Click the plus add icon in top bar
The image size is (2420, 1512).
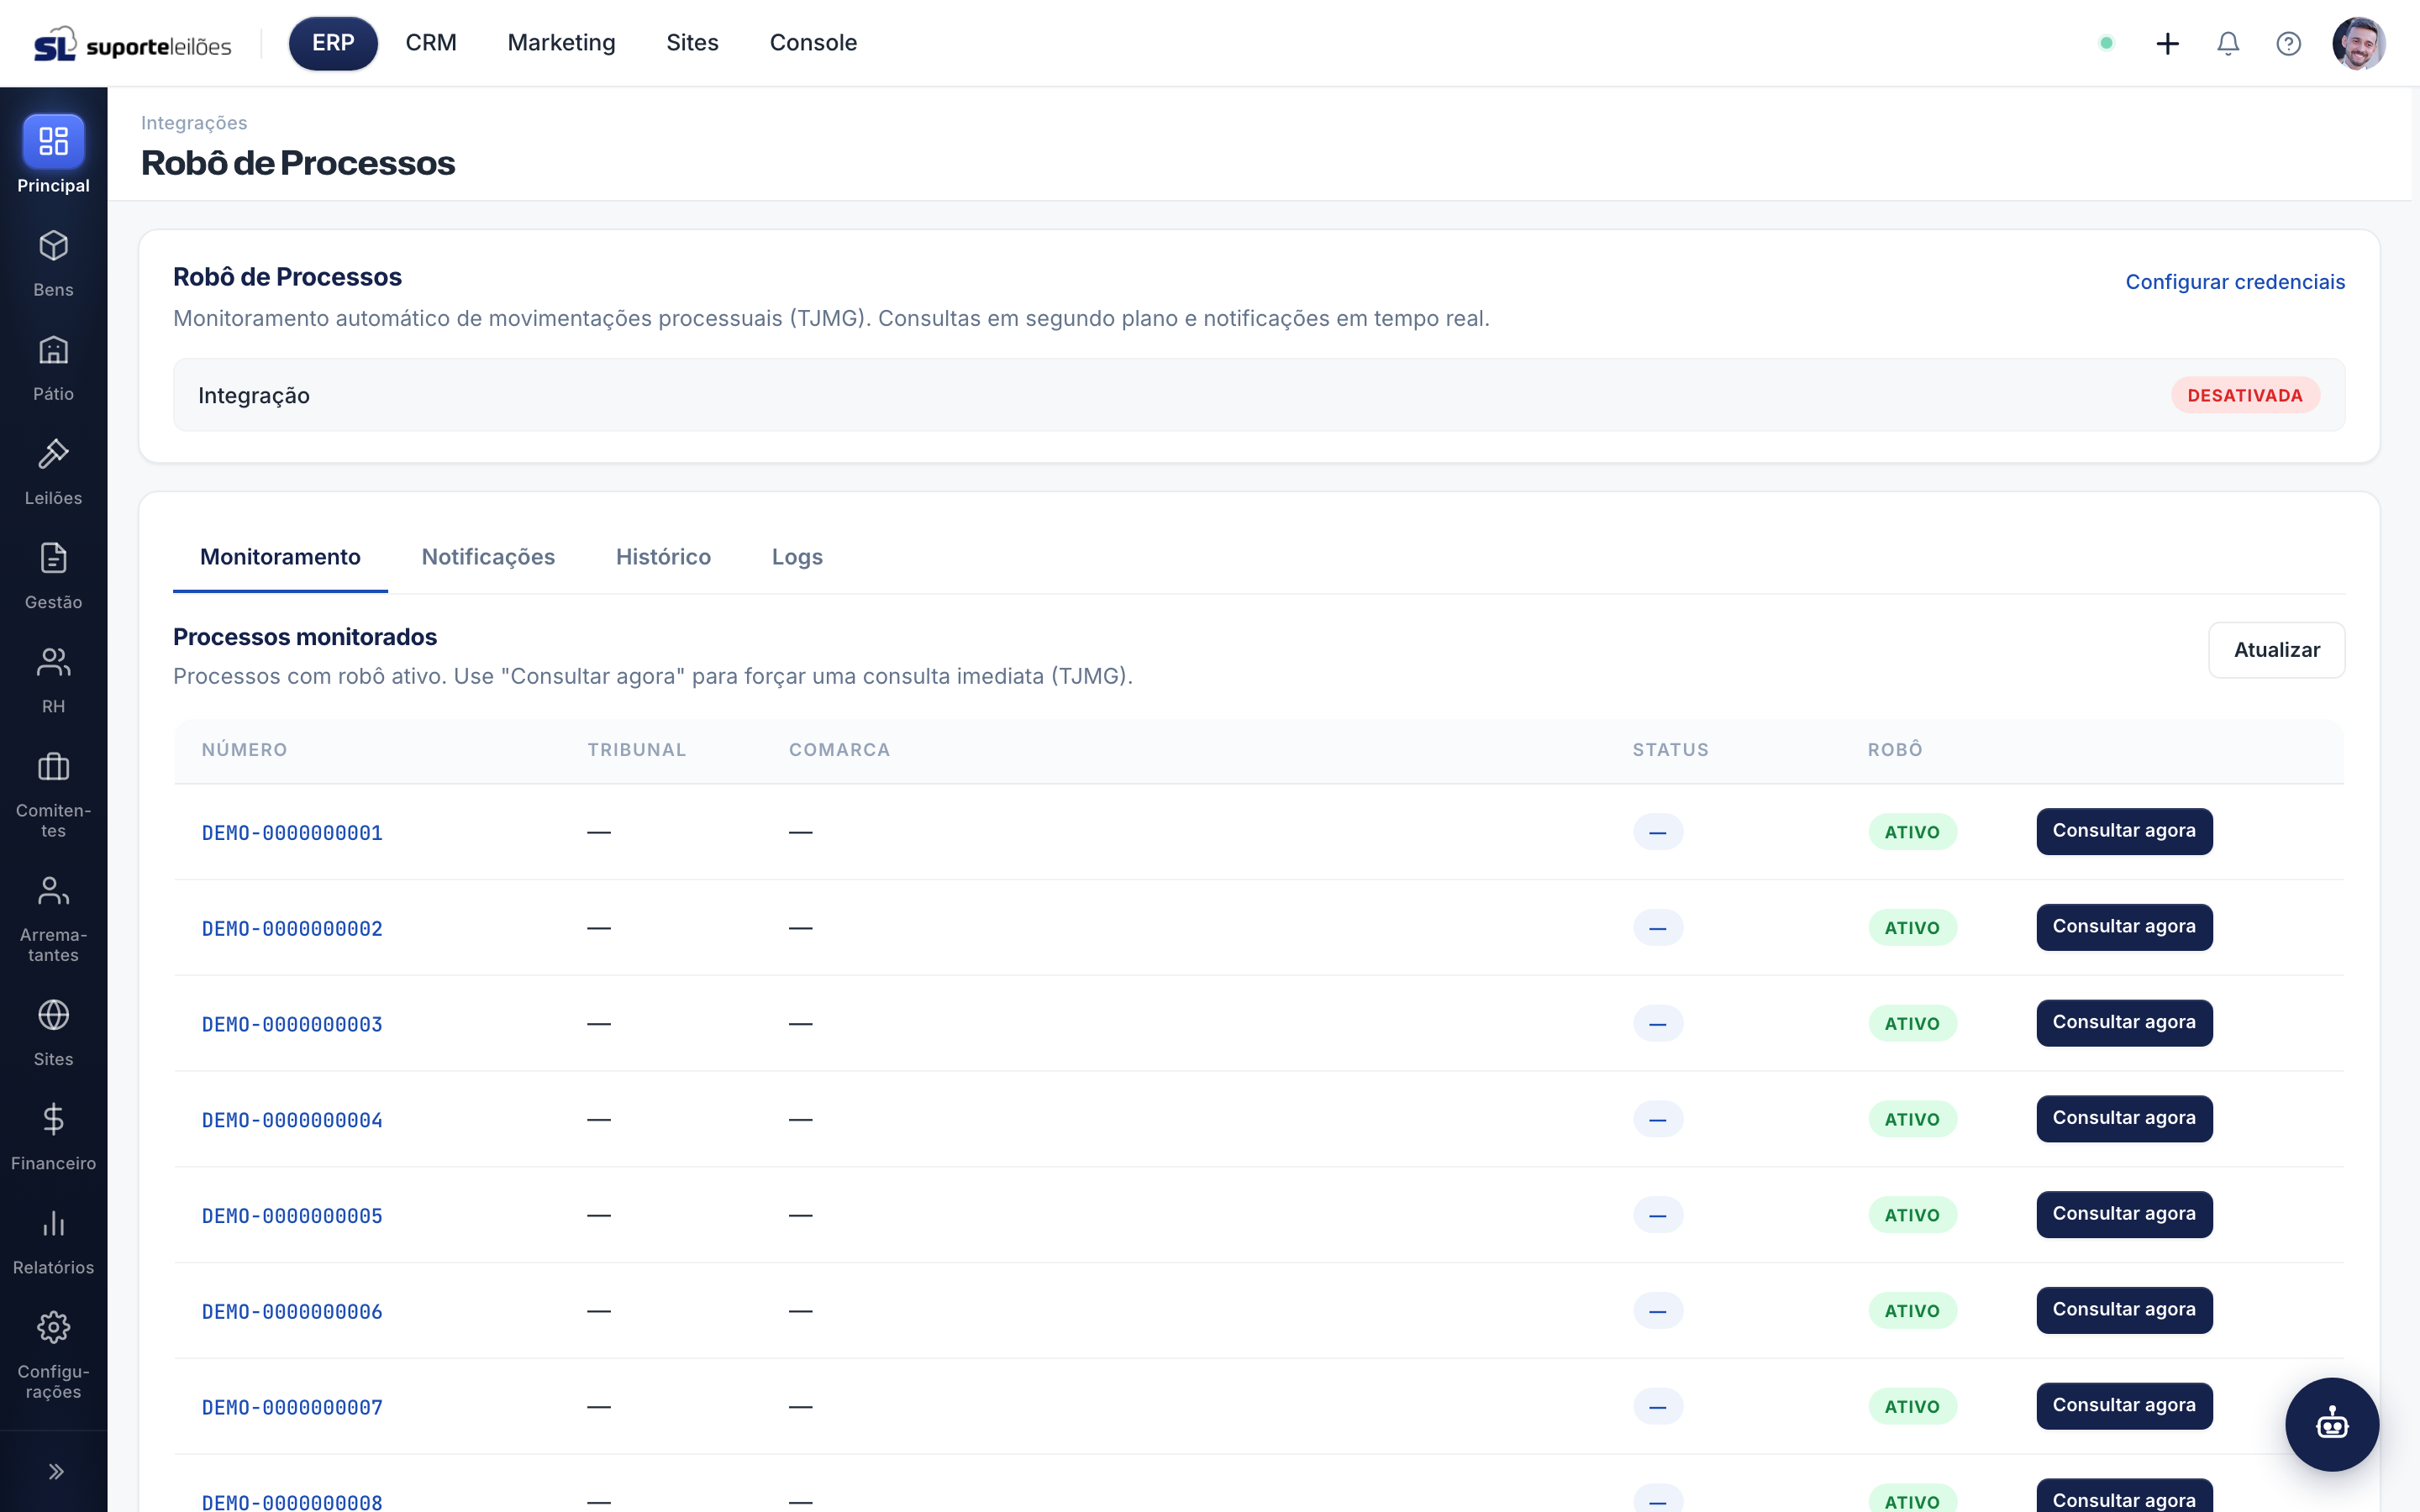2167,43
